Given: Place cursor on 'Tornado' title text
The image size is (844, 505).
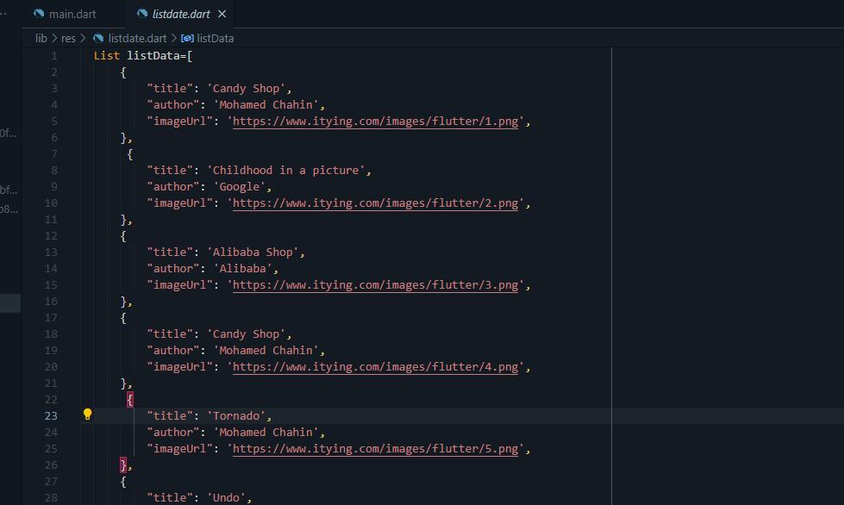Looking at the screenshot, I should point(235,415).
